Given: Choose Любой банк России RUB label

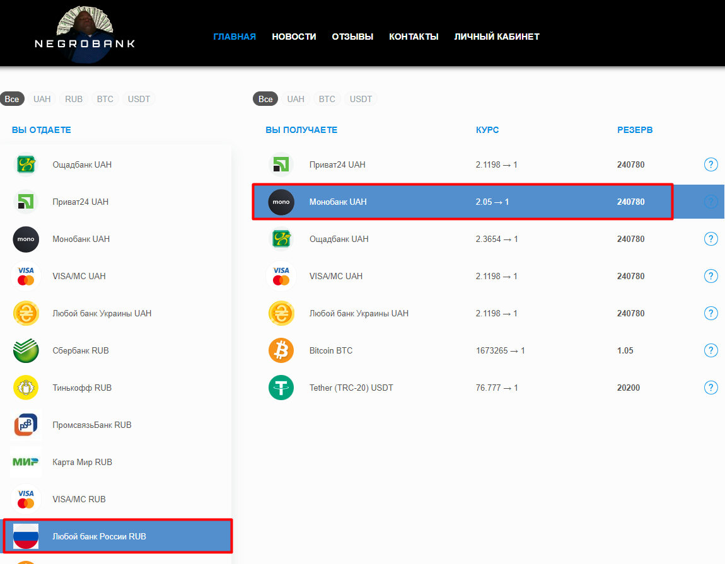Looking at the screenshot, I should click(99, 536).
